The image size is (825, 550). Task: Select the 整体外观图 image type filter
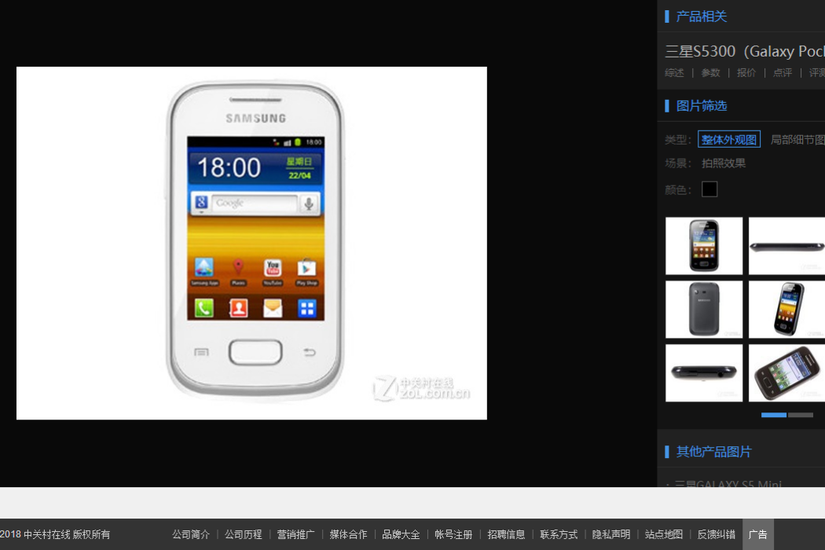(729, 140)
